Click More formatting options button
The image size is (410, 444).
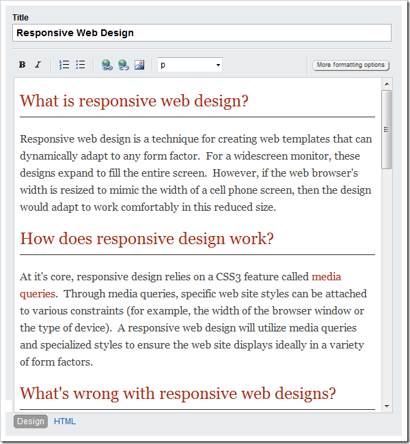[351, 65]
